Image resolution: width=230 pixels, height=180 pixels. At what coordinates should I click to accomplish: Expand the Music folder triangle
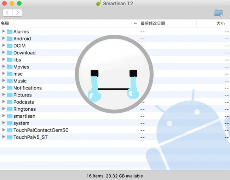tap(4, 81)
